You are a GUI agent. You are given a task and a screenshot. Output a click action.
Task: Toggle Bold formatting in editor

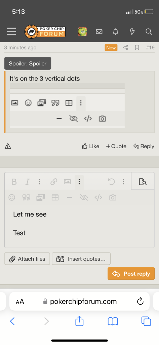(14, 182)
